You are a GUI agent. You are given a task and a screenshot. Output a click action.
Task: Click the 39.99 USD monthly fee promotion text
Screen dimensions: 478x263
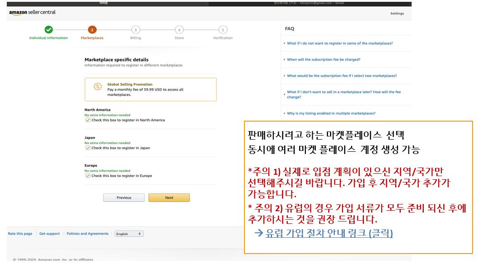tap(145, 92)
